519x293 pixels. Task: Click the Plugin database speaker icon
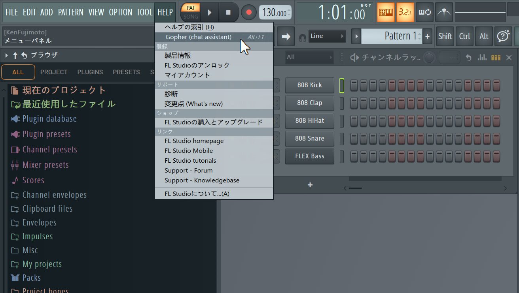[x=15, y=119]
